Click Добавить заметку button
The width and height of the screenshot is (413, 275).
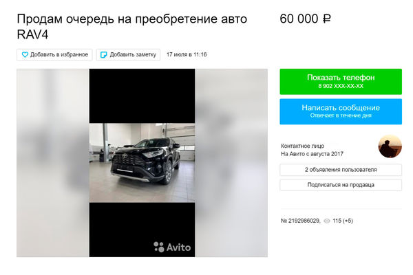coord(128,55)
